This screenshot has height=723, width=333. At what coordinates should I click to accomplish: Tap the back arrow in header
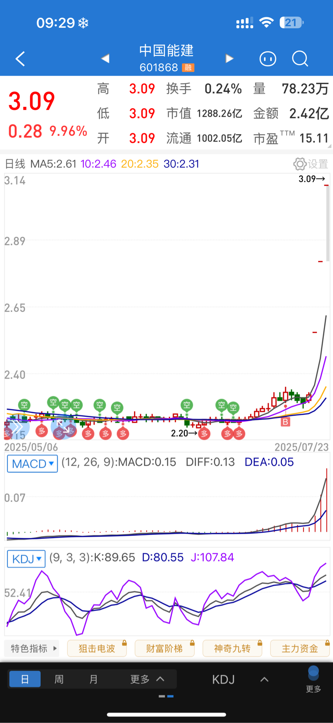(20, 59)
